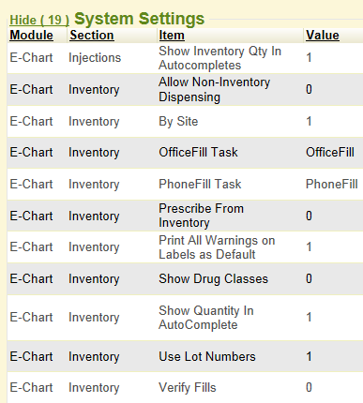Sort table by Item column header
Viewport: 363px width, 403px height.
click(172, 35)
